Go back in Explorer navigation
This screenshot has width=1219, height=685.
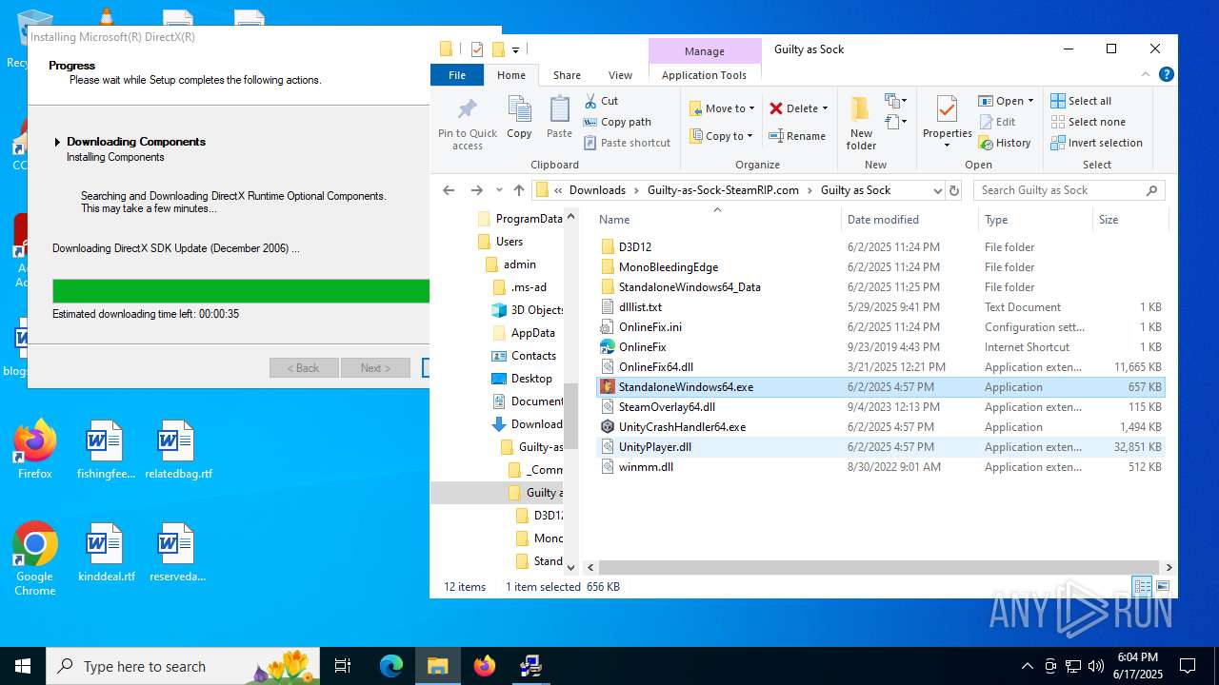449,190
